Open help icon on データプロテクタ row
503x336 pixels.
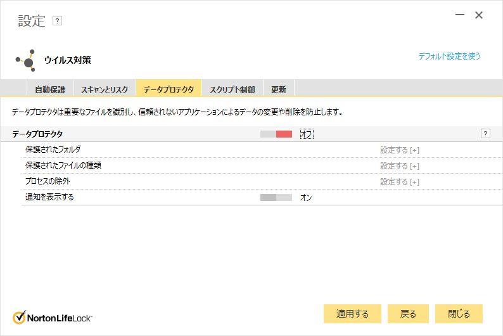(x=485, y=134)
